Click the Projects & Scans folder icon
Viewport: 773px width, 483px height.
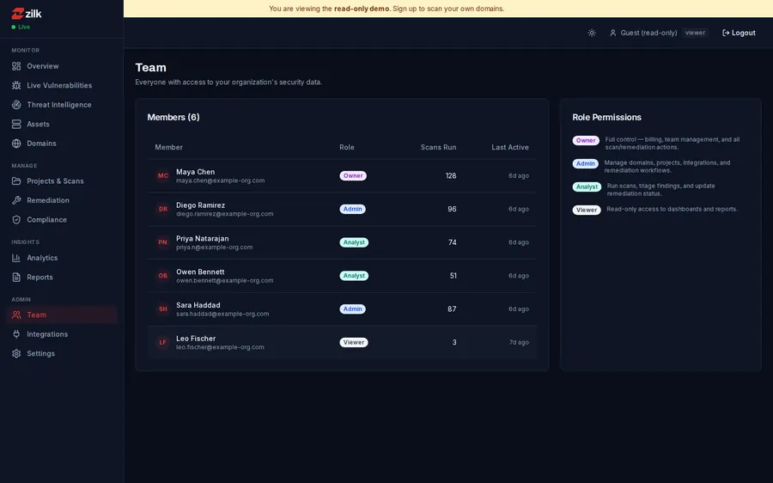16,181
